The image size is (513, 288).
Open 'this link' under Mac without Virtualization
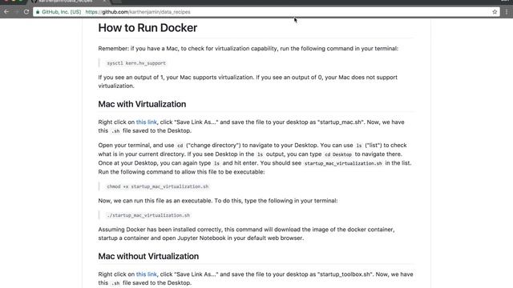coord(146,274)
